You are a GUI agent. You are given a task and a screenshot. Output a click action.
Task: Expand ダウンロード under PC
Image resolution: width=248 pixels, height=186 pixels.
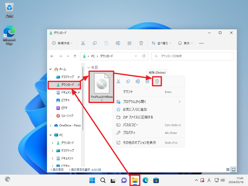click(x=53, y=143)
